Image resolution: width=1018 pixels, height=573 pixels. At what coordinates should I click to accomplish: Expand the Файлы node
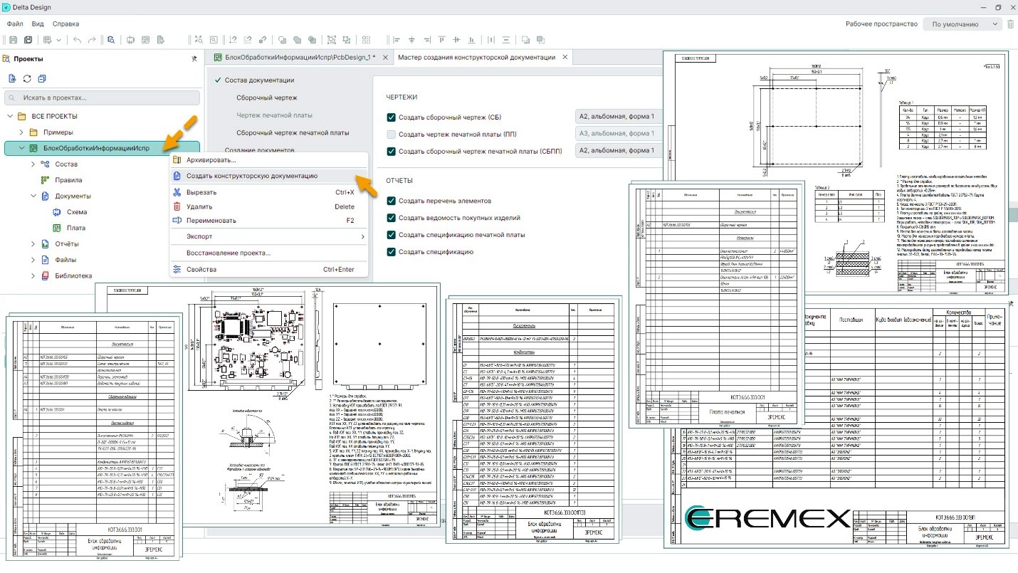33,260
